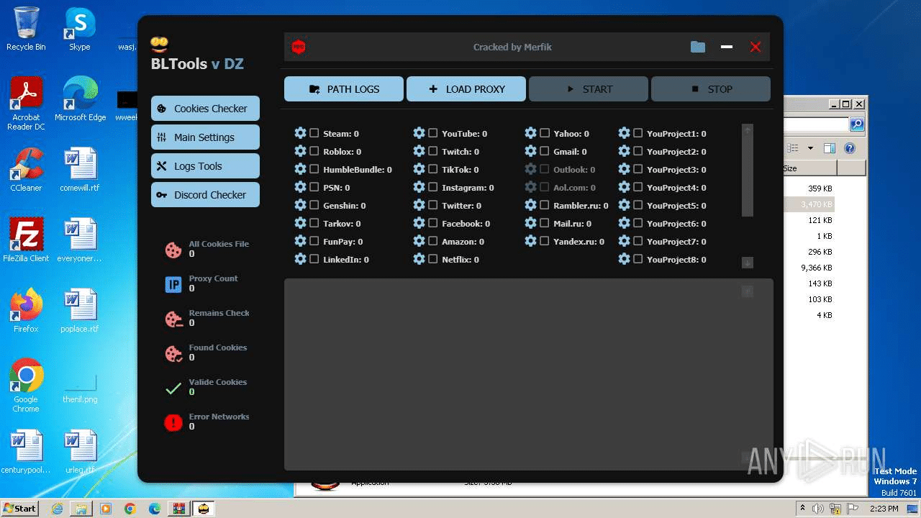The image size is (921, 518).
Task: Open the Help icon in Explorer window
Action: coord(850,148)
